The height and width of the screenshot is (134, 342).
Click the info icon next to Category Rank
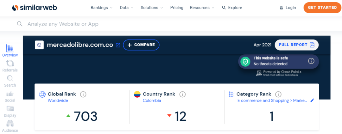[x=278, y=94]
